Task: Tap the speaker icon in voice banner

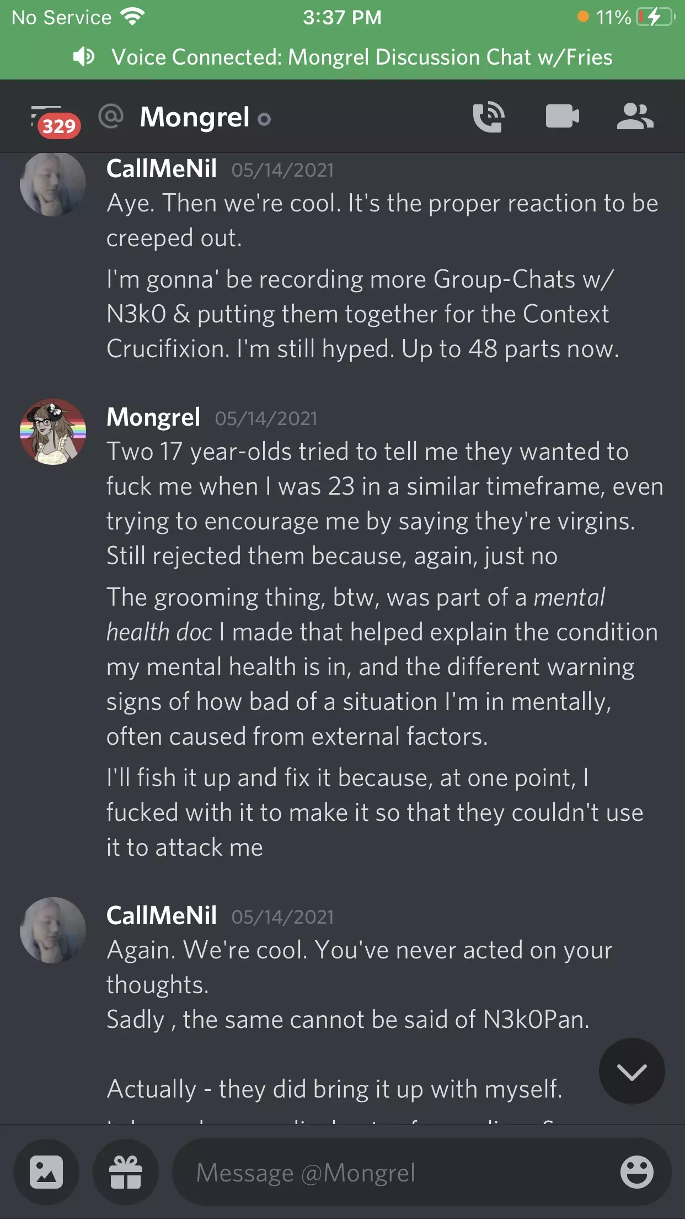Action: pyautogui.click(x=84, y=57)
